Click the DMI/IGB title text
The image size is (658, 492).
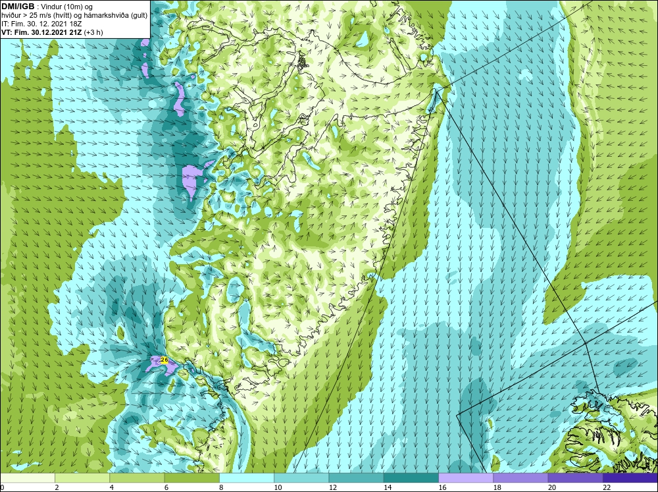coord(18,7)
